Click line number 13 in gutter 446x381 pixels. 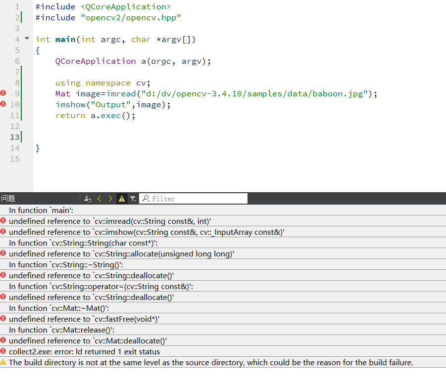tap(15, 137)
